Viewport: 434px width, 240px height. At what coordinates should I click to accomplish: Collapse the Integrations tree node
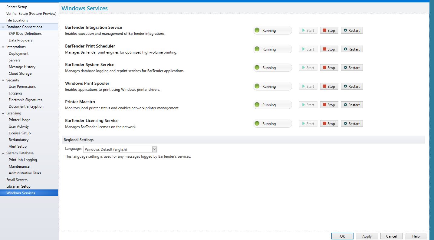click(3, 47)
